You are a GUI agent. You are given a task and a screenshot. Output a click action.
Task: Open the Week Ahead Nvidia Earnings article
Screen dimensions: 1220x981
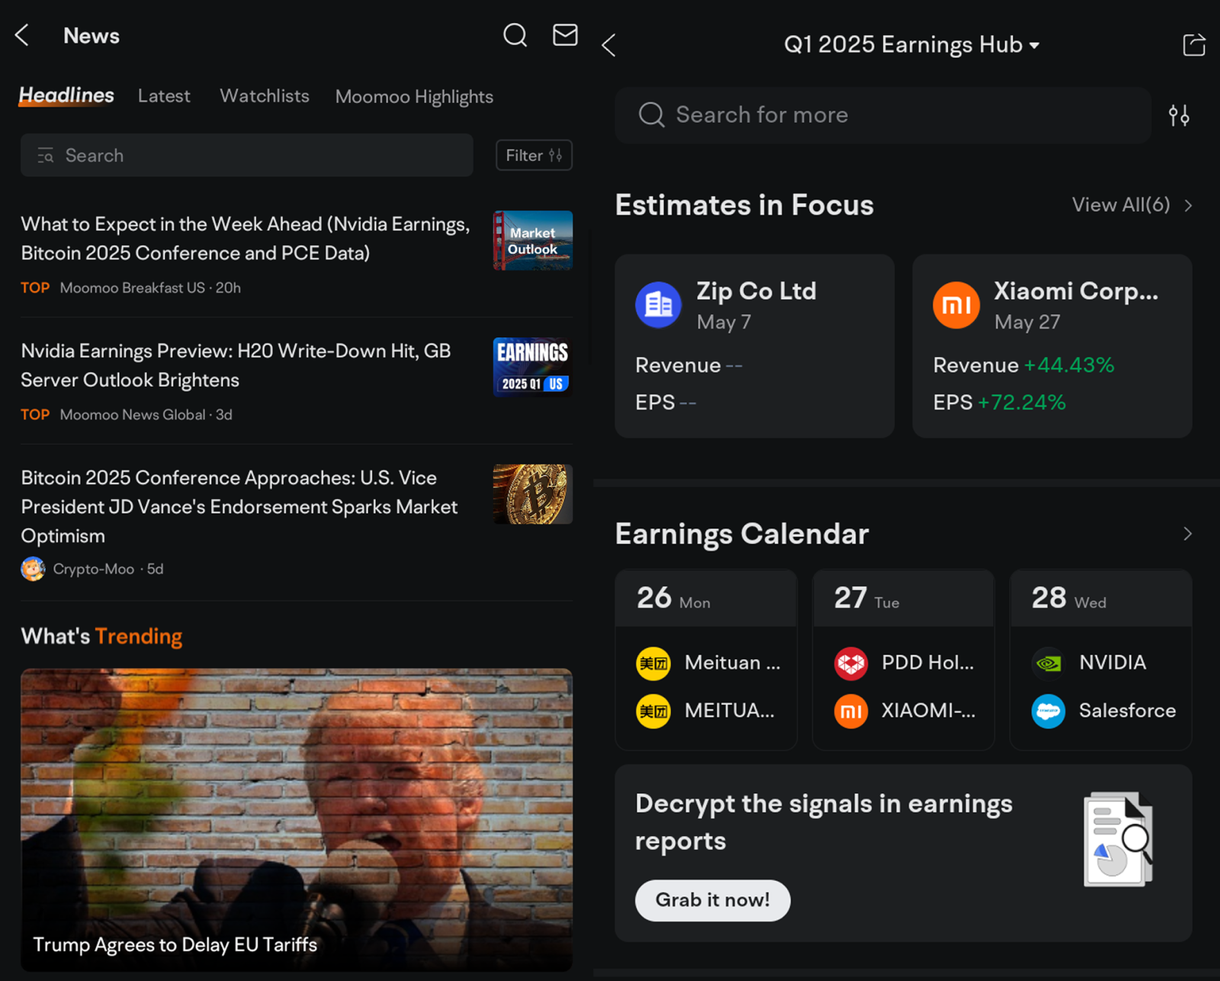[246, 239]
